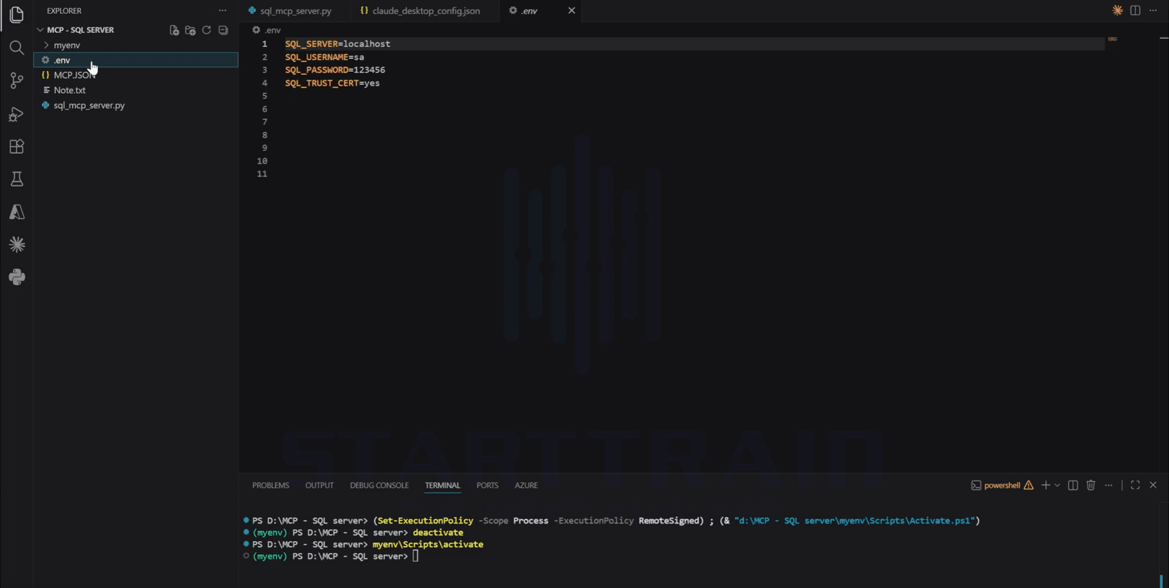Maximize the terminal panel size

point(1135,485)
